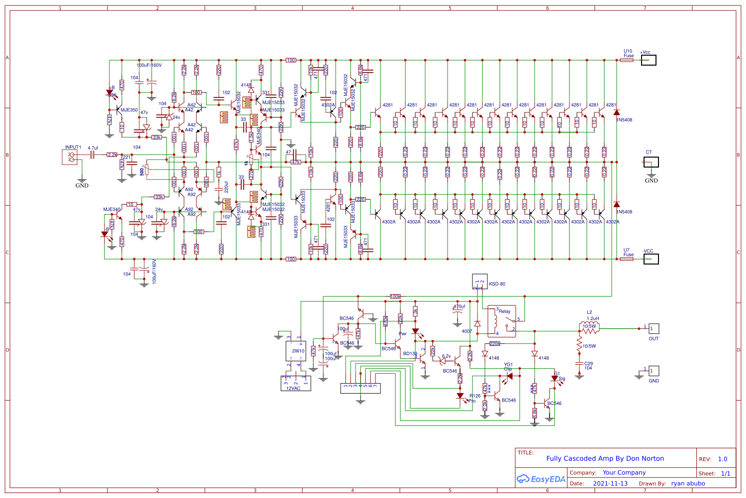Click the title Fully Cascoded Amp By Don Norton
Screen dimensions: 746x498
[605, 458]
